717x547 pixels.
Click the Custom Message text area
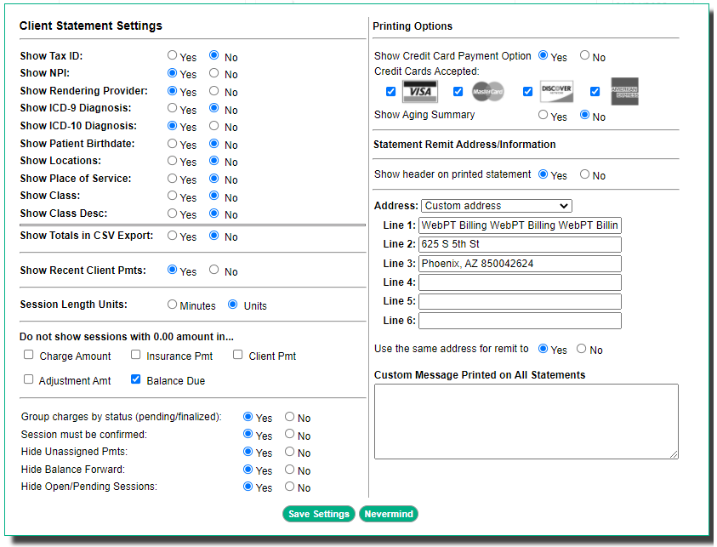pyautogui.click(x=526, y=420)
